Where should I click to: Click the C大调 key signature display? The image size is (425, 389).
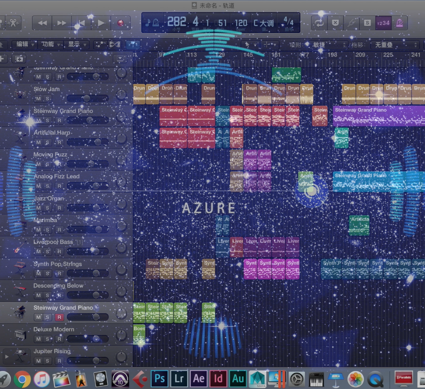pos(263,23)
